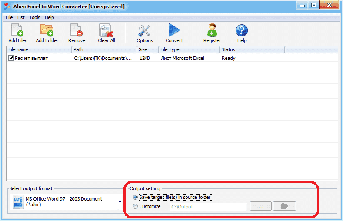Select the Customize output radio button
343x221 pixels.
pyautogui.click(x=135, y=206)
